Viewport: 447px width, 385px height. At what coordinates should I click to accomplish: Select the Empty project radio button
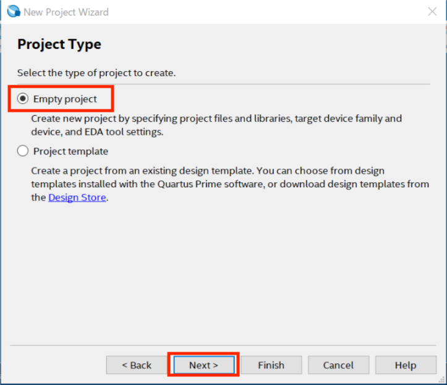23,99
